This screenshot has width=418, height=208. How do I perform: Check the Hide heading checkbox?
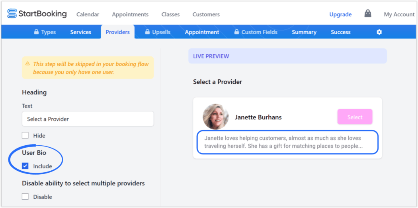pyautogui.click(x=25, y=135)
